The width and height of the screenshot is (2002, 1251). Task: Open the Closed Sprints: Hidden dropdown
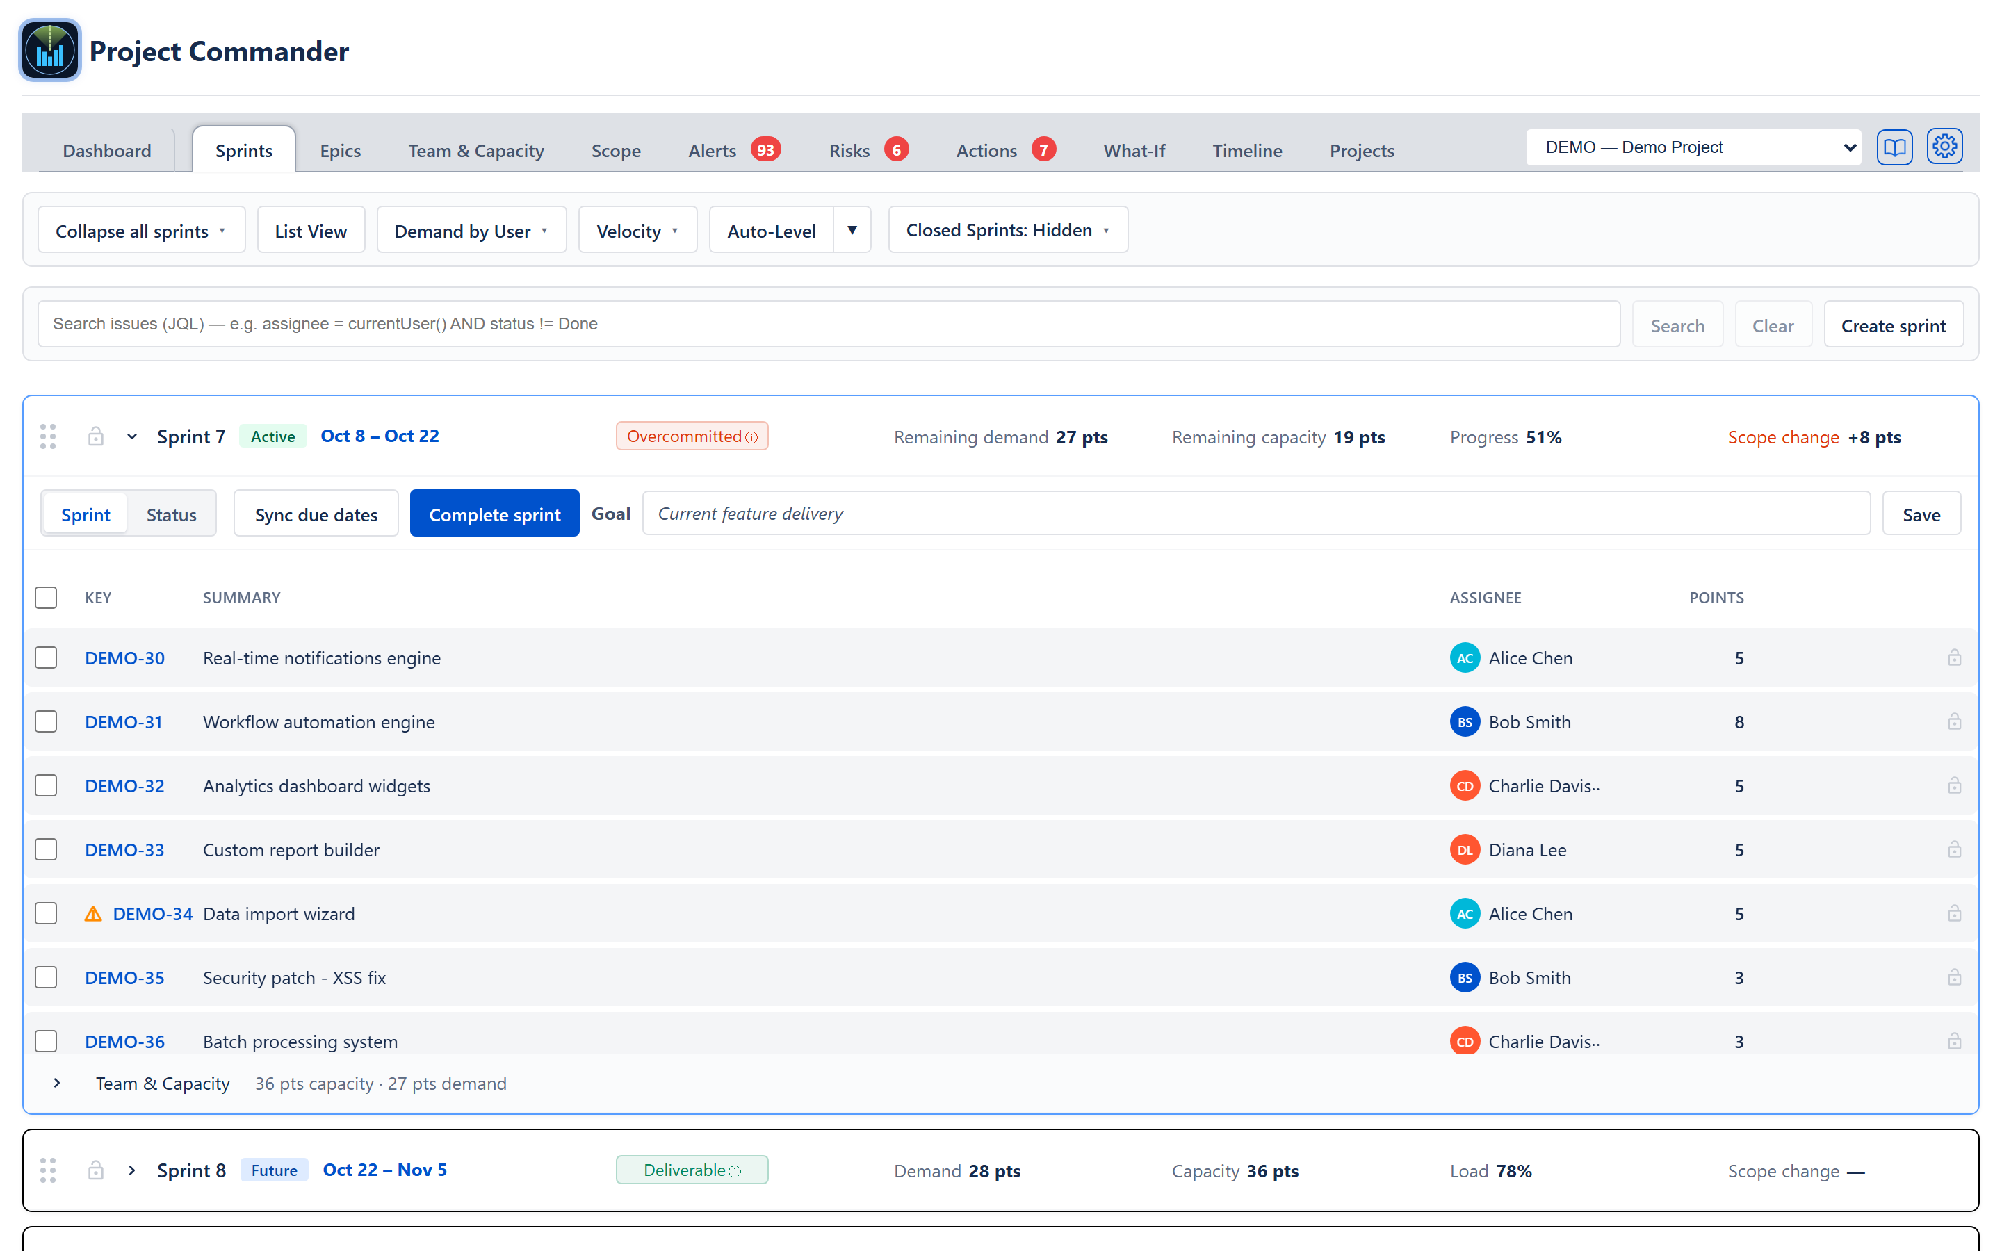tap(1008, 230)
